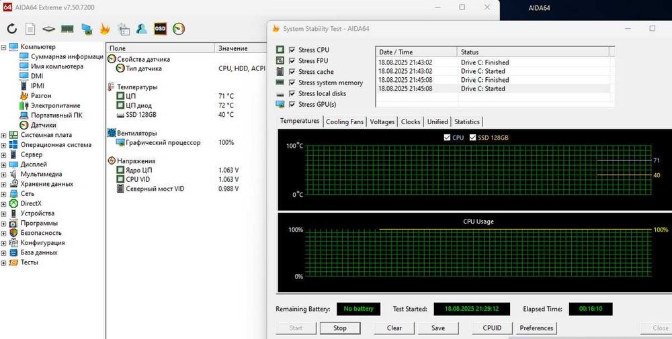Click the chip icon beside Вентиляторы
Image resolution: width=672 pixels, height=339 pixels.
(x=111, y=133)
